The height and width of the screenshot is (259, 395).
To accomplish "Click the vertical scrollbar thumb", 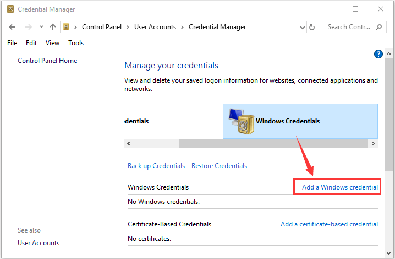I will (389, 115).
